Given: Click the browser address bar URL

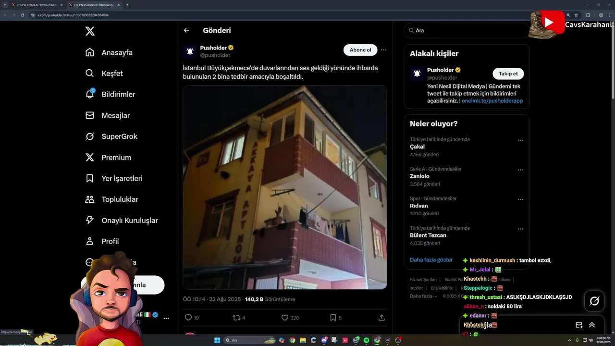Looking at the screenshot, I should (73, 15).
